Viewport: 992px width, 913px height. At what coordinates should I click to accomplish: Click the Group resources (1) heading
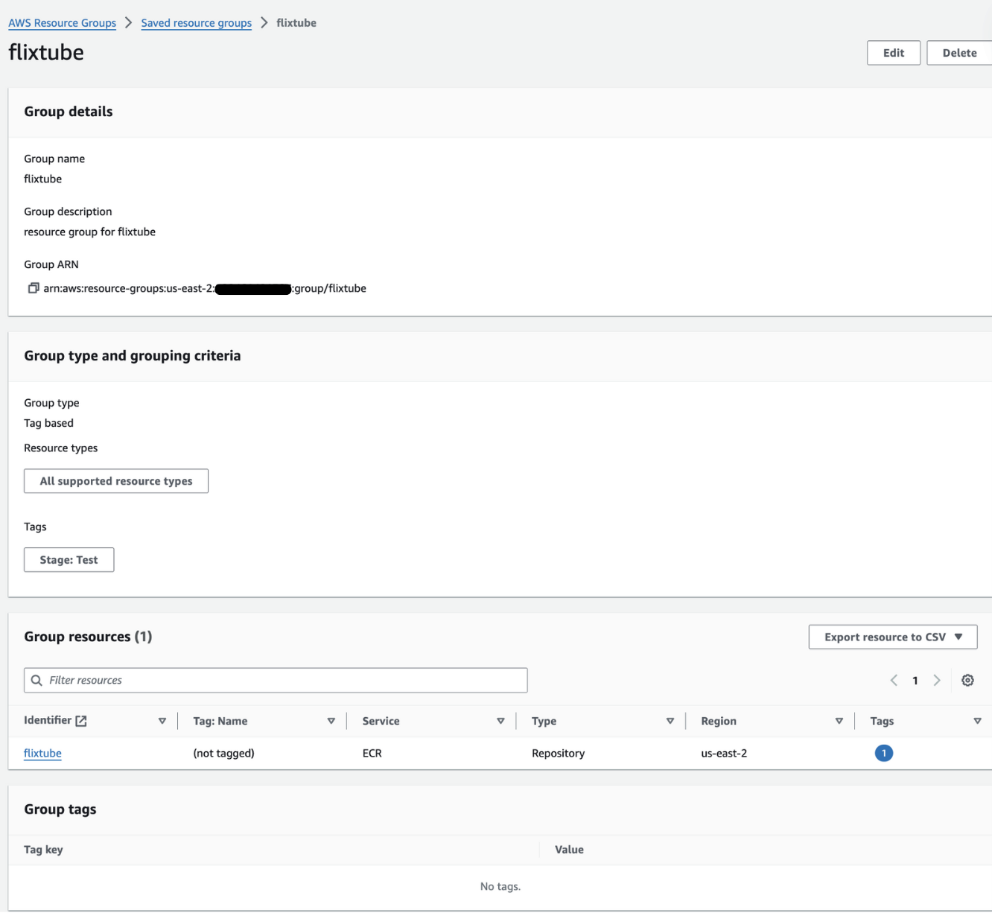(x=88, y=637)
